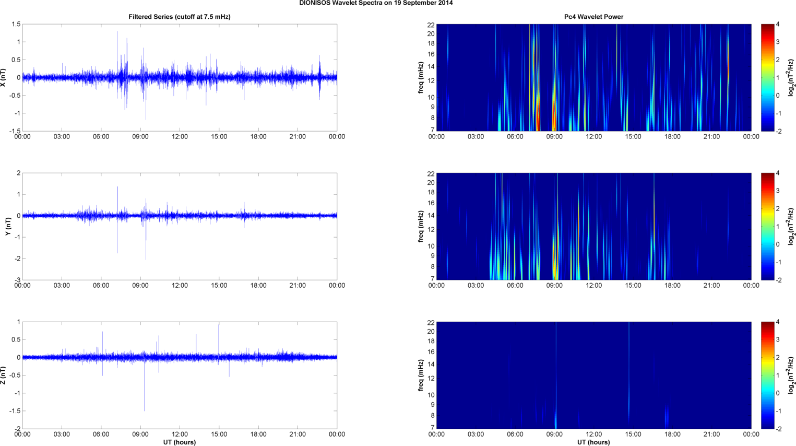Click the '22' frequency tick on the top wavelet plot
This screenshot has height=446, width=796.
[431, 25]
